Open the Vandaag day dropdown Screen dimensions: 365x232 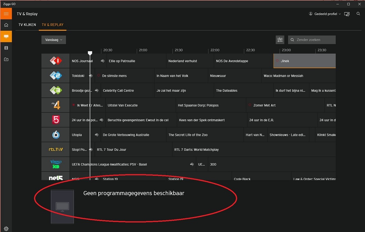(x=54, y=40)
